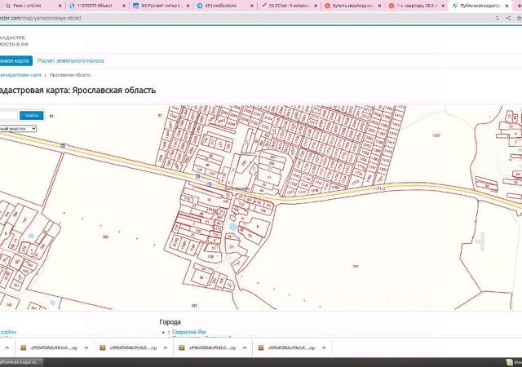Click the blue pond in village center
522x367 pixels.
pyautogui.click(x=233, y=227)
